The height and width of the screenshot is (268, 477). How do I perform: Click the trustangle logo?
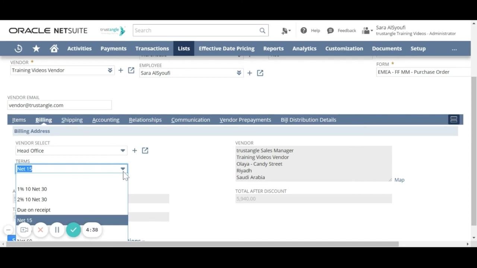[113, 31]
